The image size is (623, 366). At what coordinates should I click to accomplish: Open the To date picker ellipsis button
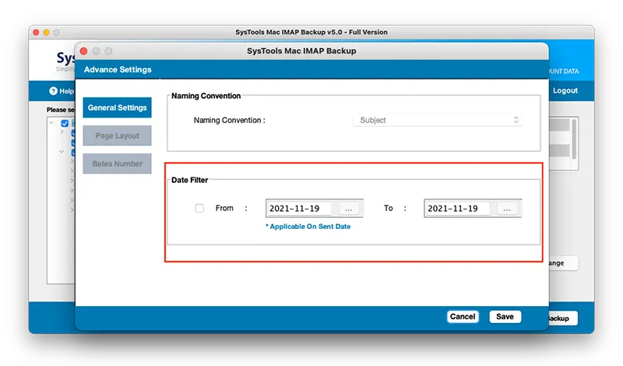(507, 209)
